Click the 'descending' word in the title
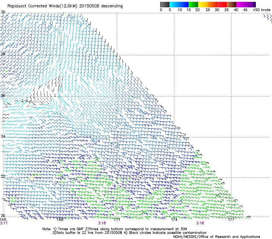 coord(112,6)
